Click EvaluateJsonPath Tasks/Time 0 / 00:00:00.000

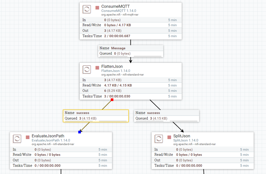(47, 166)
